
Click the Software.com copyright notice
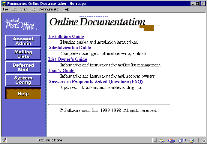[x=108, y=110]
